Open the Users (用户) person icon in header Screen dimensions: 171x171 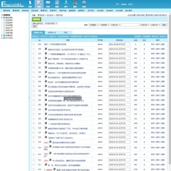click(x=66, y=4)
